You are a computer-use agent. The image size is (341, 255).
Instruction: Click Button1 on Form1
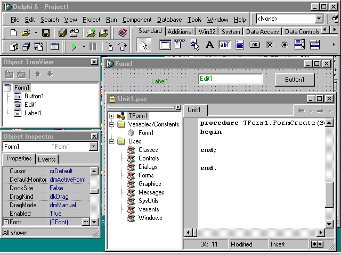tap(295, 80)
